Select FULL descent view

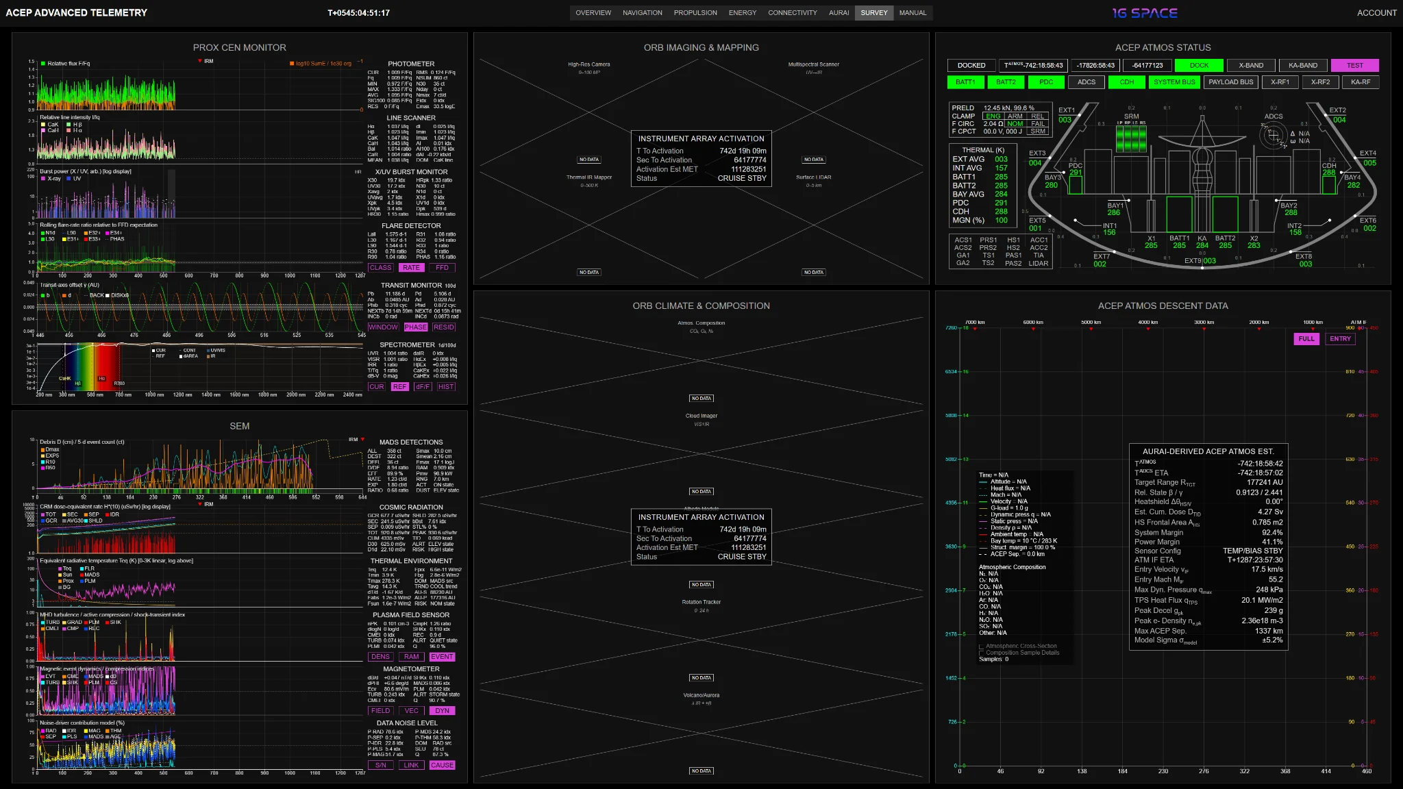(x=1306, y=339)
